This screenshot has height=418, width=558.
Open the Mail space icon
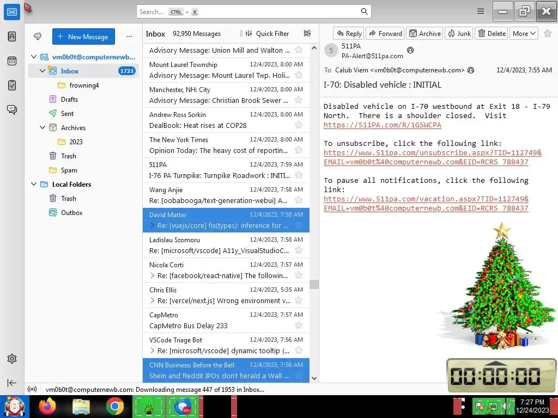coord(12,12)
